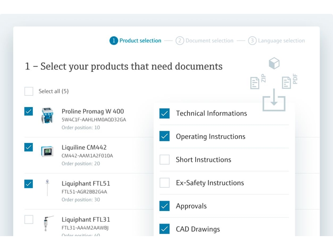
Task: Click the Liquiphant FTL31 product name
Action: (86, 219)
